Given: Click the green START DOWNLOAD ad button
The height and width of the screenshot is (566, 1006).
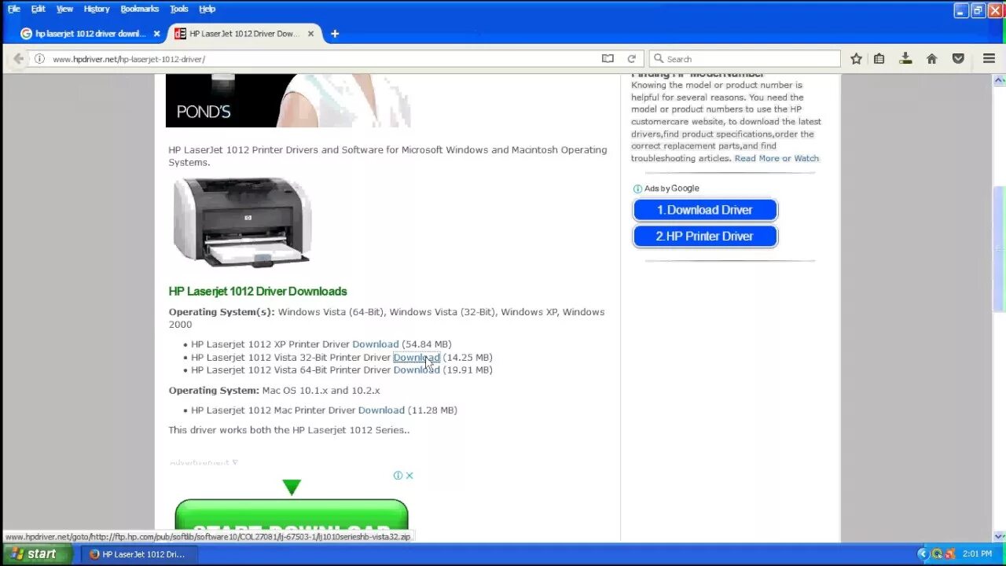Looking at the screenshot, I should pos(292,520).
